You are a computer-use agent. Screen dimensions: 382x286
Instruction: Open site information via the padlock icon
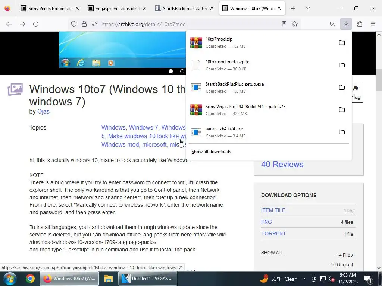[84, 24]
